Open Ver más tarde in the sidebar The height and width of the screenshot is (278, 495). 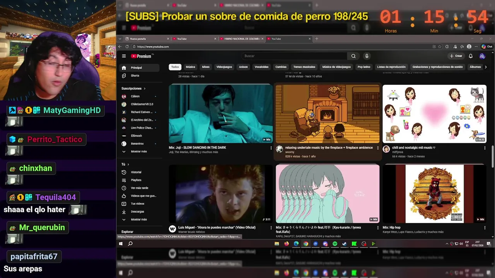click(140, 188)
